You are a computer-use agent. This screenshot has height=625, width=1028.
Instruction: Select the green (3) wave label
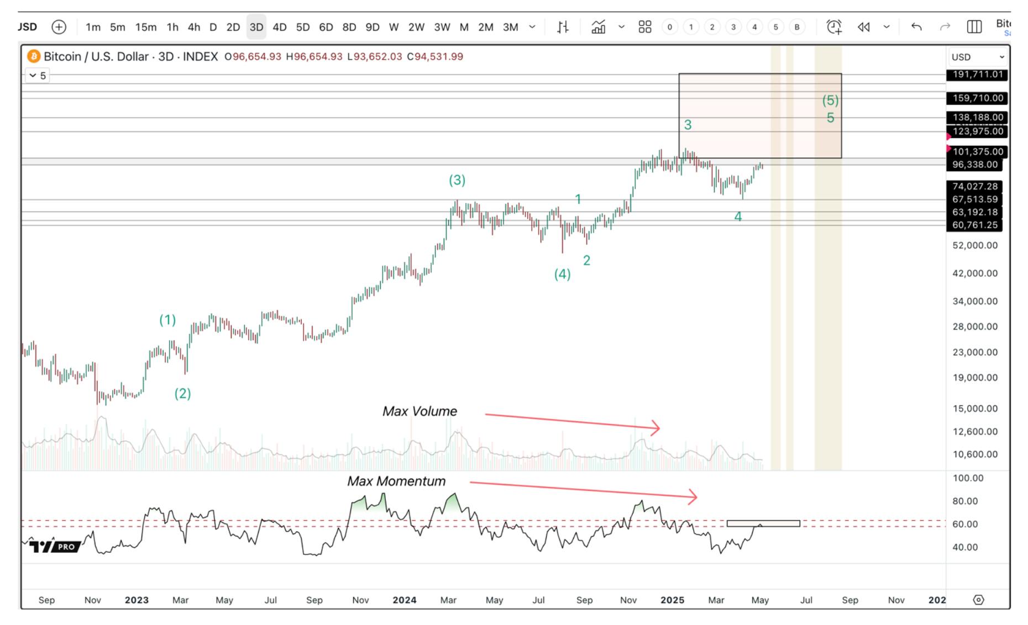(457, 180)
